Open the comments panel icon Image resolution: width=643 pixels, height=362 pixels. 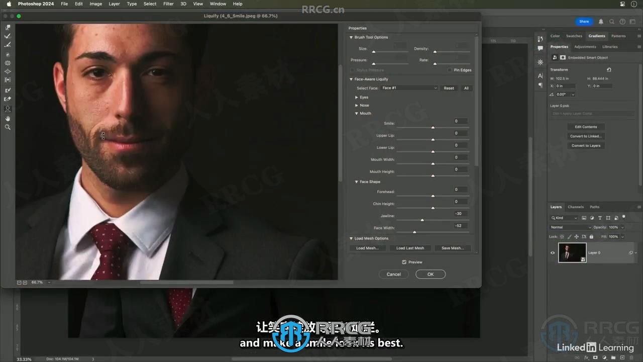540,49
